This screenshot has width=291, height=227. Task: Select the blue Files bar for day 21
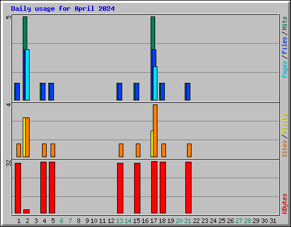tap(188, 91)
